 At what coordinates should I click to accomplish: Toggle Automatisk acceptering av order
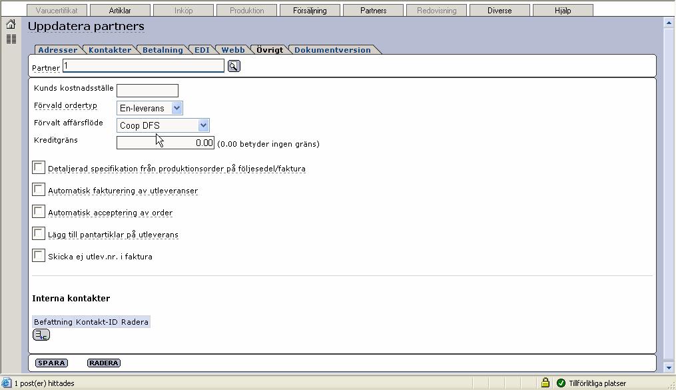pos(39,211)
